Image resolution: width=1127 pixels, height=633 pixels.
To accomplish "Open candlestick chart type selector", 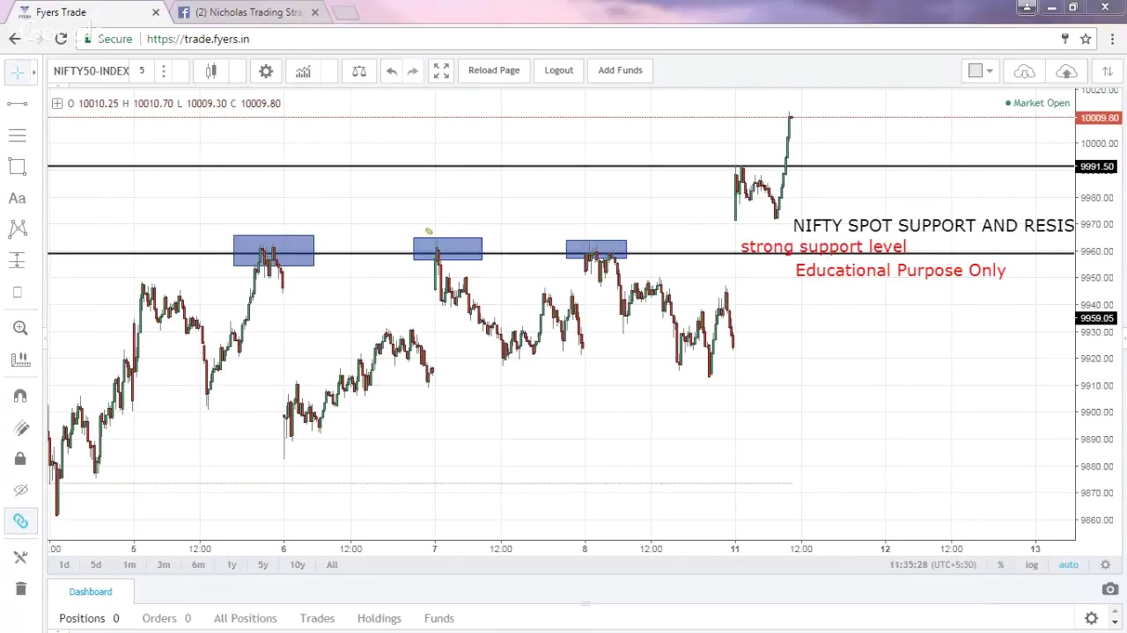I will [211, 71].
